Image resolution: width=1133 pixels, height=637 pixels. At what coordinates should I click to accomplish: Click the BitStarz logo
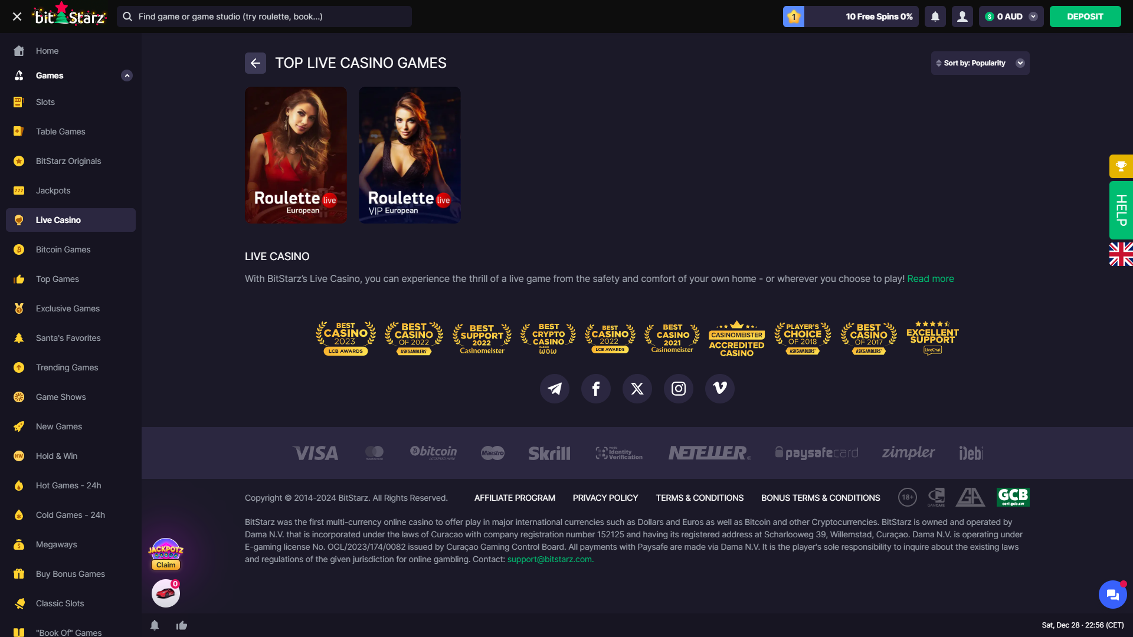(x=70, y=15)
